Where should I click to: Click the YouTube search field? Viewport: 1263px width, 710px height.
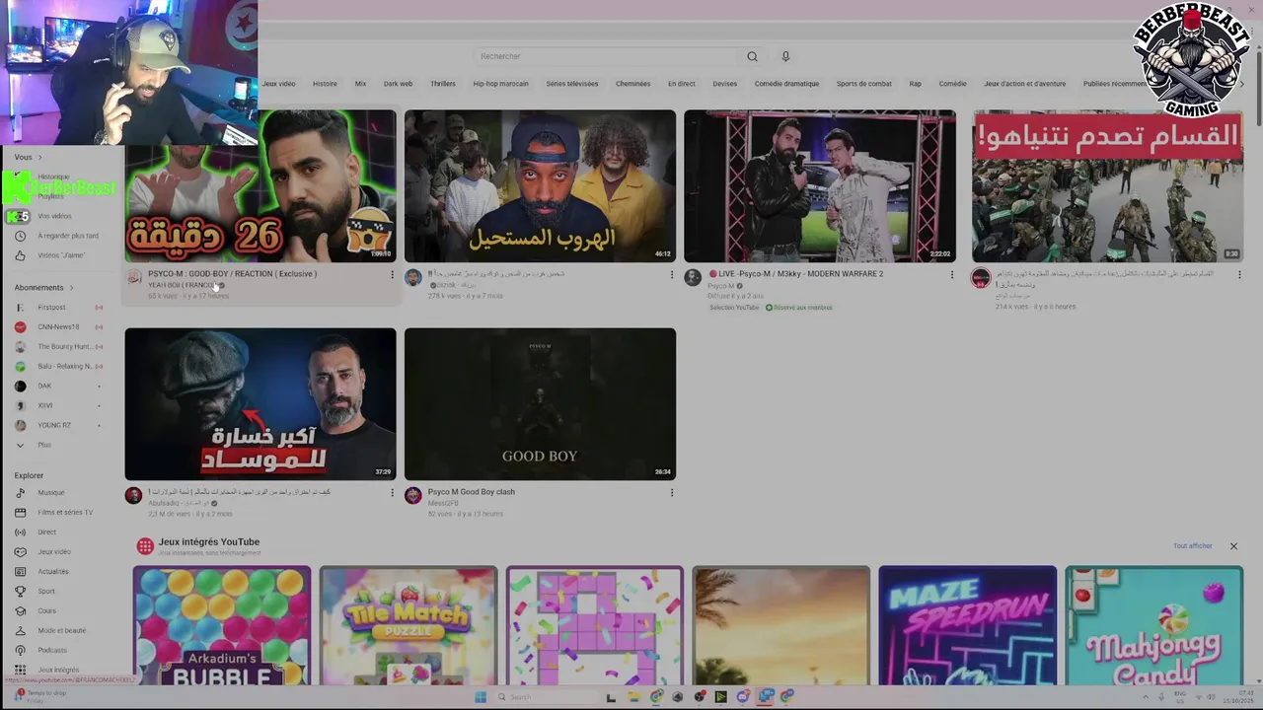point(607,56)
